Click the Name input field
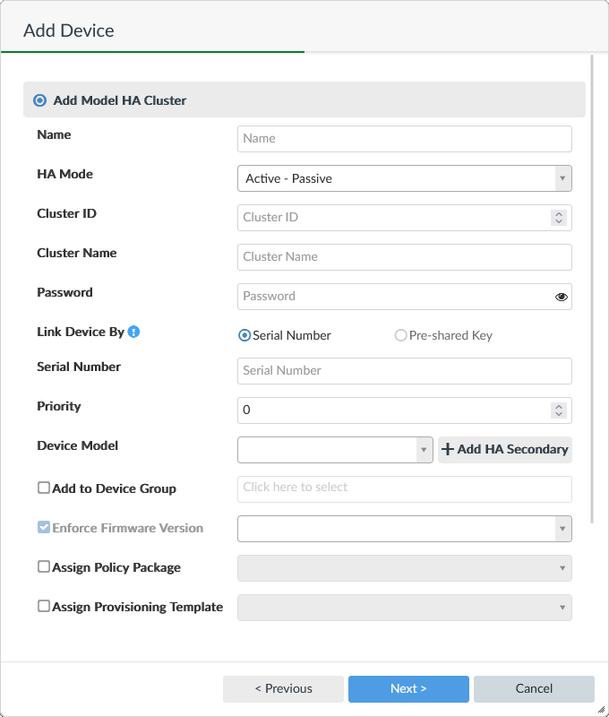The image size is (609, 717). 404,139
